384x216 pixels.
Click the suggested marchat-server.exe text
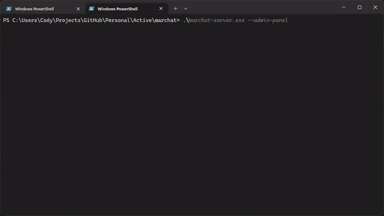[217, 21]
